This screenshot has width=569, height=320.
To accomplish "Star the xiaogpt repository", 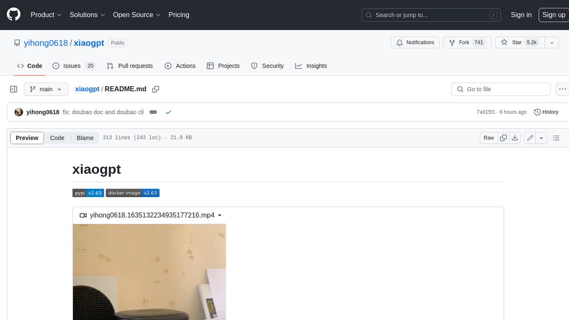I will pyautogui.click(x=520, y=42).
